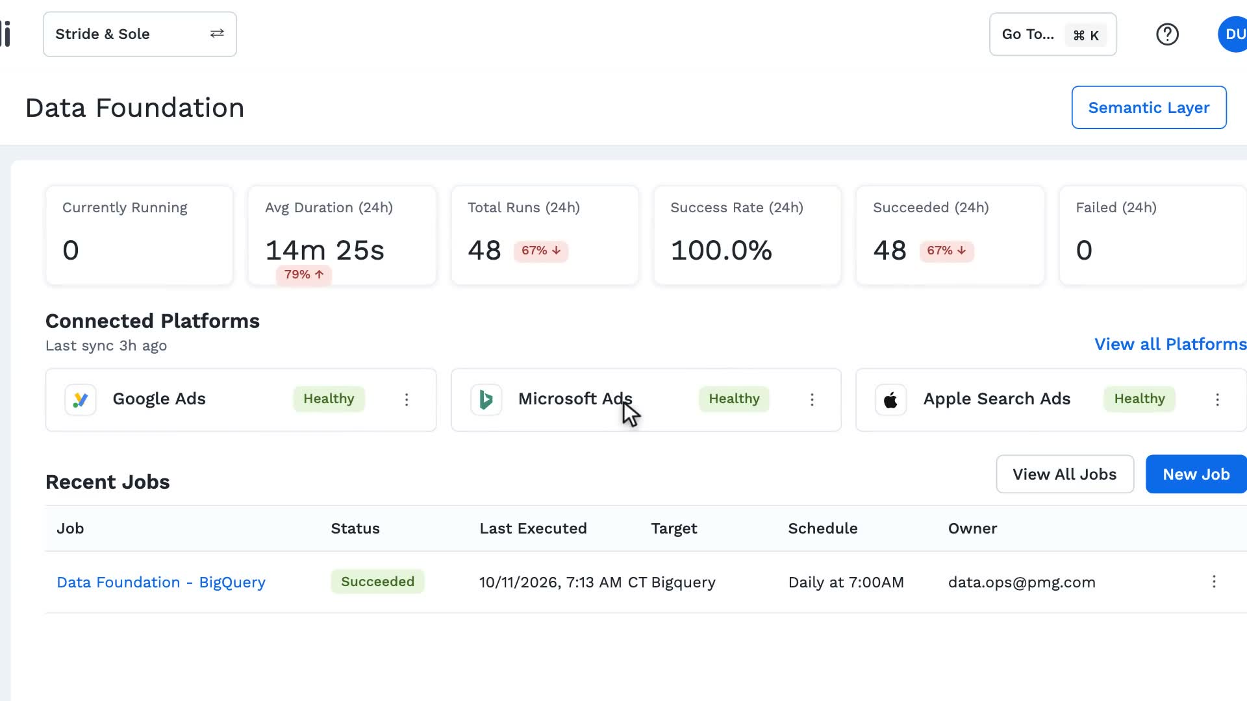Click the Succeeded (24h) 67% badge

(x=946, y=251)
